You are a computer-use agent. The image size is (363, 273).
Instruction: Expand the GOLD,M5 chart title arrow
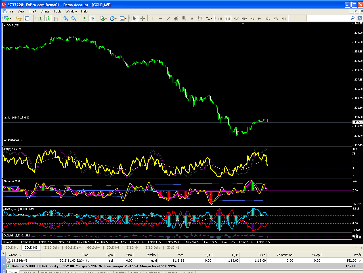[4, 25]
